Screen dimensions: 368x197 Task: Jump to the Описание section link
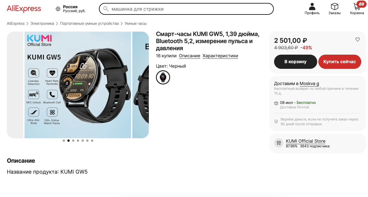[x=190, y=56]
